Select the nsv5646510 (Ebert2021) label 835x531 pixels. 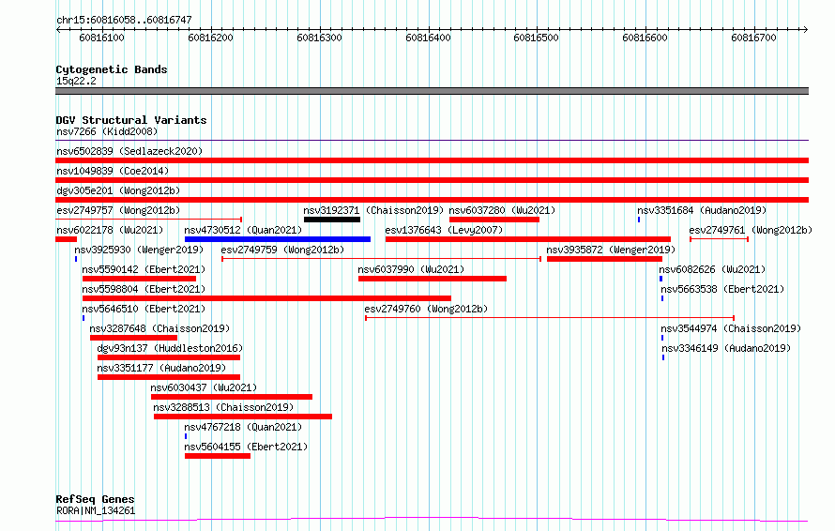point(144,309)
